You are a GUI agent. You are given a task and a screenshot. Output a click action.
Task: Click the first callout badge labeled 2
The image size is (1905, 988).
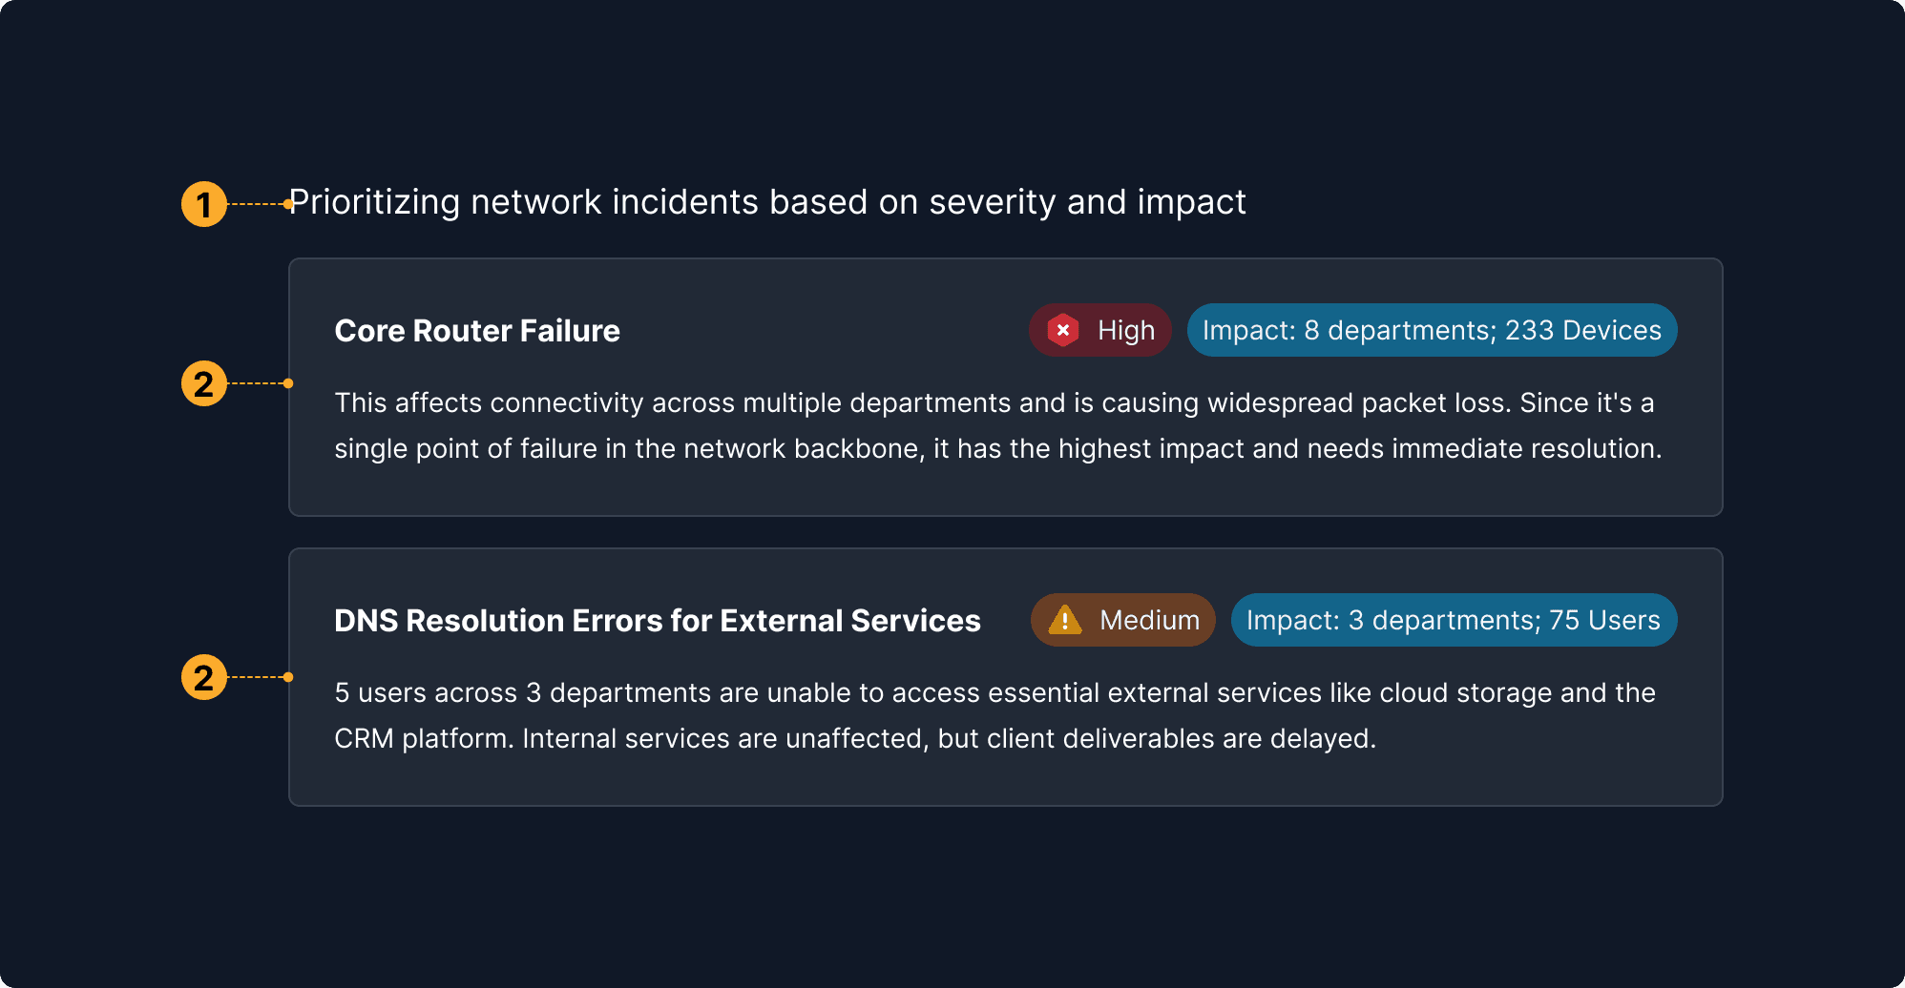click(x=203, y=384)
